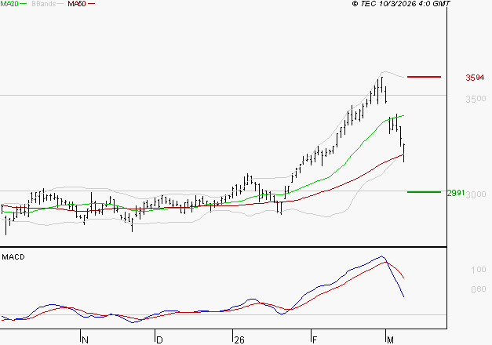Click the D month marker on time axis

[x=159, y=340]
